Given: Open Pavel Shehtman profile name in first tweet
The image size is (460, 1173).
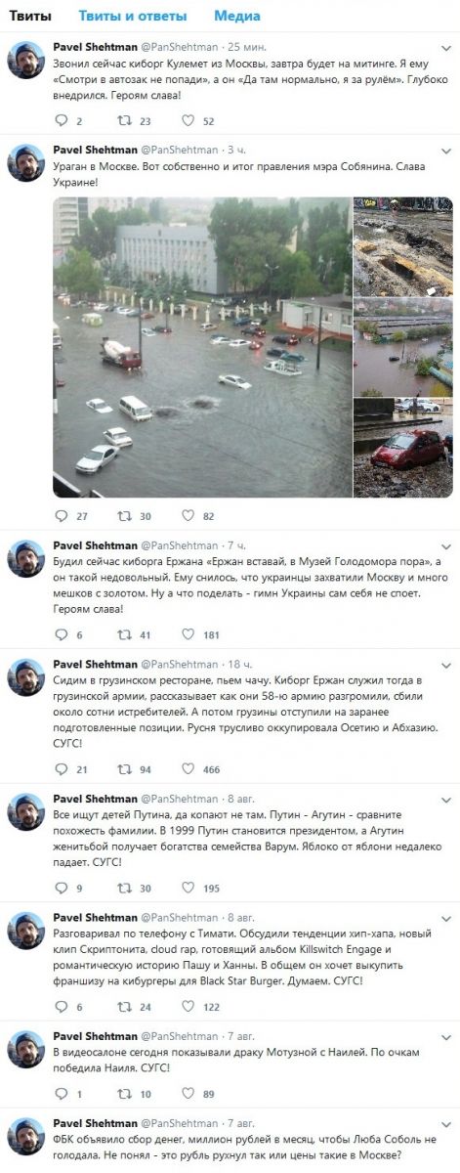Looking at the screenshot, I should coord(96,47).
